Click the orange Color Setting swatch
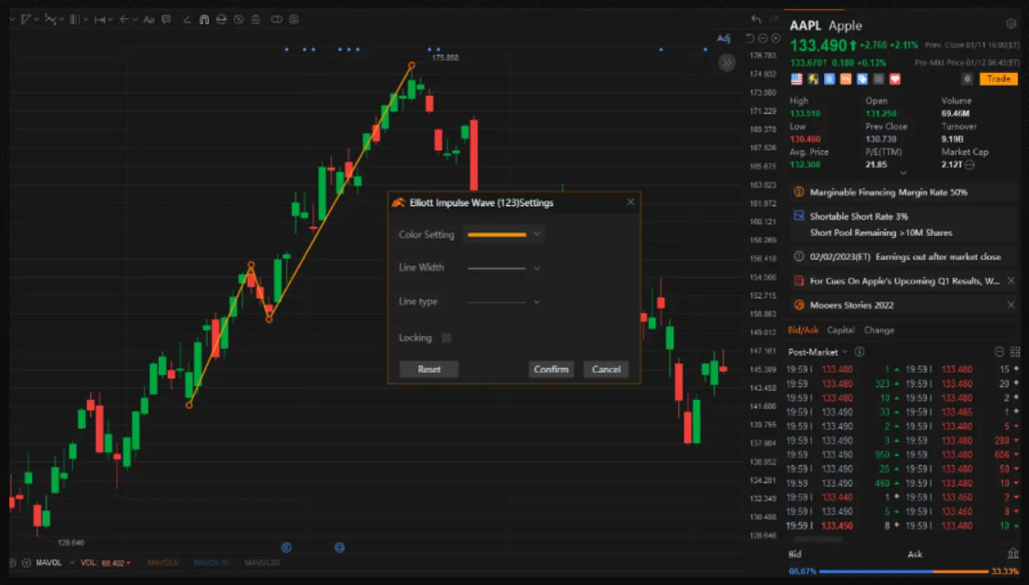 [497, 235]
